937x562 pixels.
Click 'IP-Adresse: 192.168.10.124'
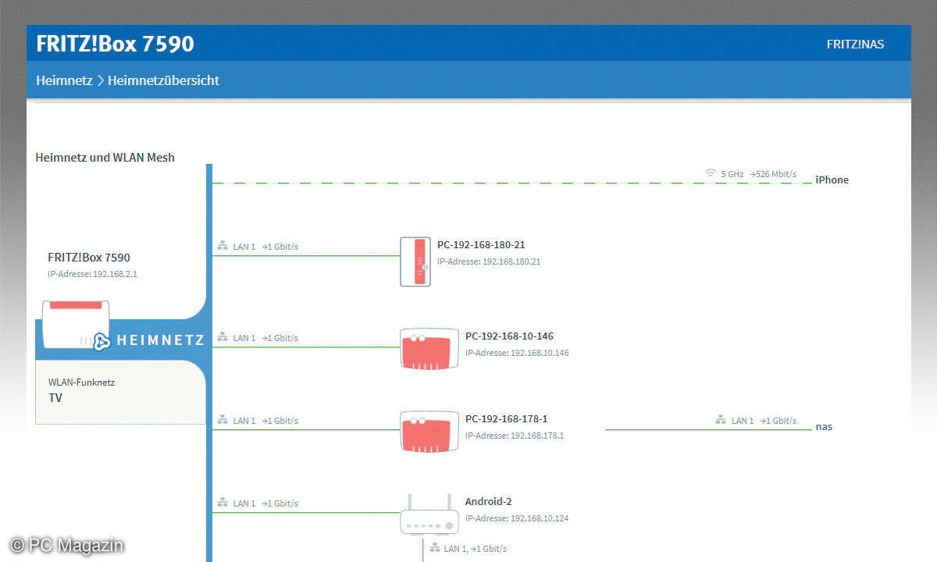(x=517, y=518)
